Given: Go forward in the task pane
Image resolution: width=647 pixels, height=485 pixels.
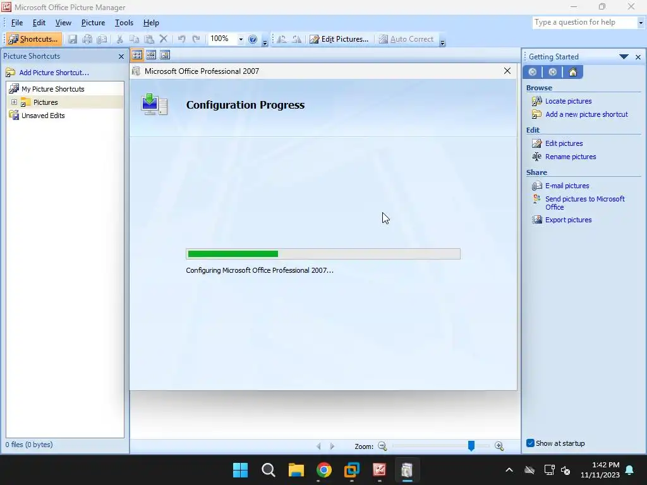Looking at the screenshot, I should (552, 72).
